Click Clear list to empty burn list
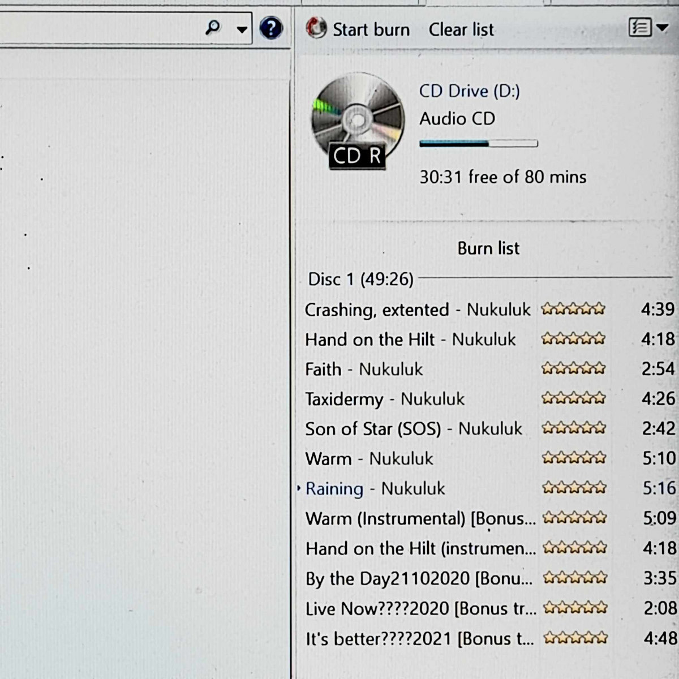 [x=461, y=29]
